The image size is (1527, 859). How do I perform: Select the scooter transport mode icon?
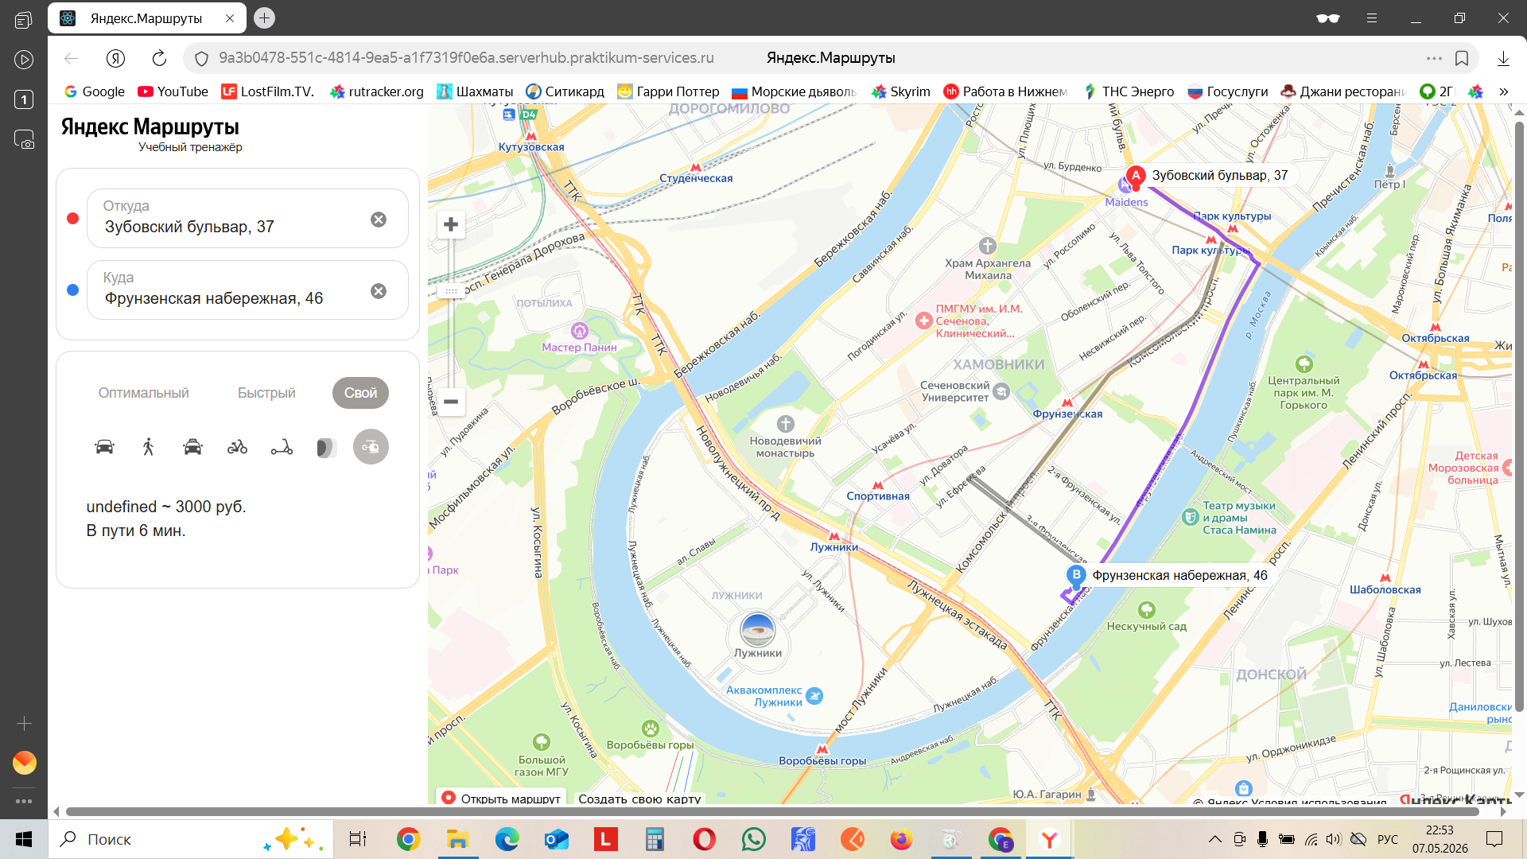click(x=282, y=447)
